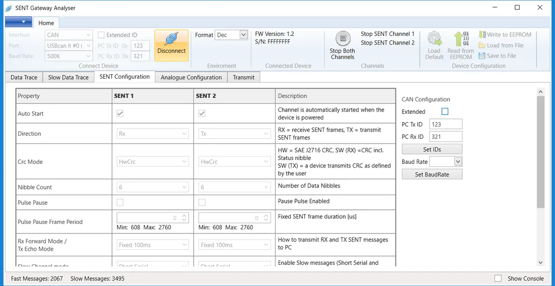
Task: Click the FW Version: 1.2 text
Action: point(274,34)
